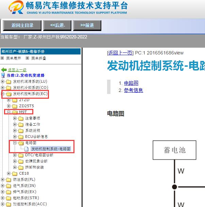
Task: Expand the 注意事项 node
Action: click(15, 118)
